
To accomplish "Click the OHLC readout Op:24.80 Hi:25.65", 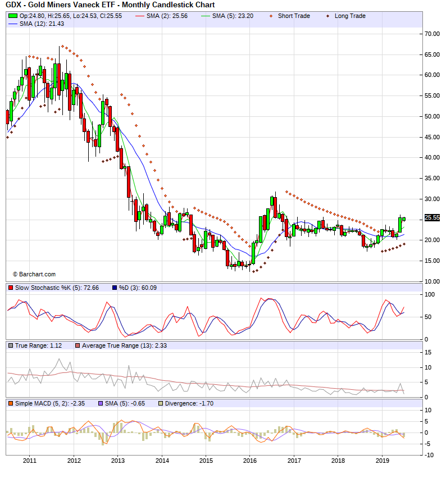I will 71,16.
